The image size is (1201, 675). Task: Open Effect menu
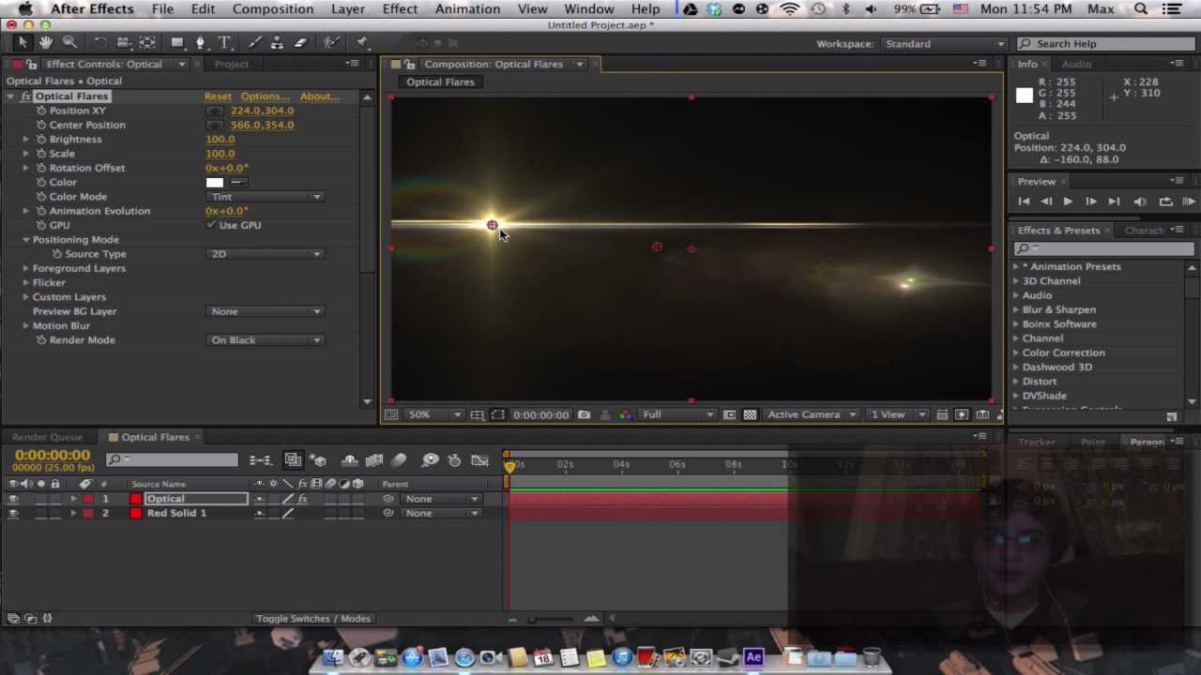(x=400, y=9)
